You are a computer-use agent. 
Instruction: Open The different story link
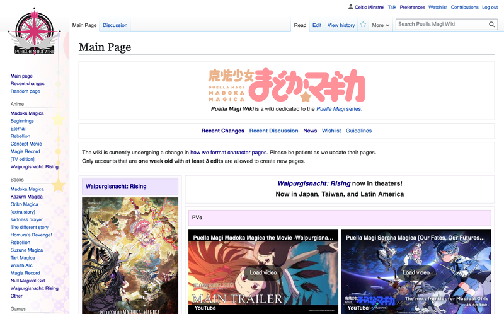point(29,227)
